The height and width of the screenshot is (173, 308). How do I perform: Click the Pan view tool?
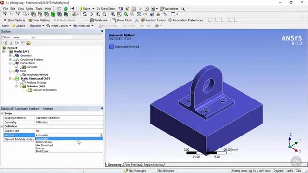point(91,14)
